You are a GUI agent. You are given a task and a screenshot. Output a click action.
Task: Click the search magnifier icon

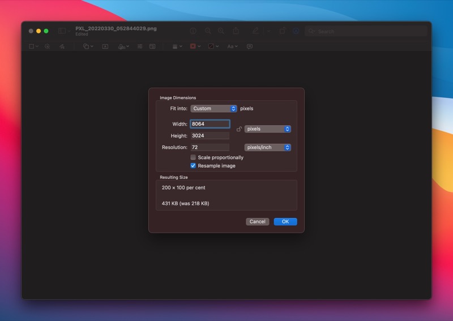[x=311, y=31]
